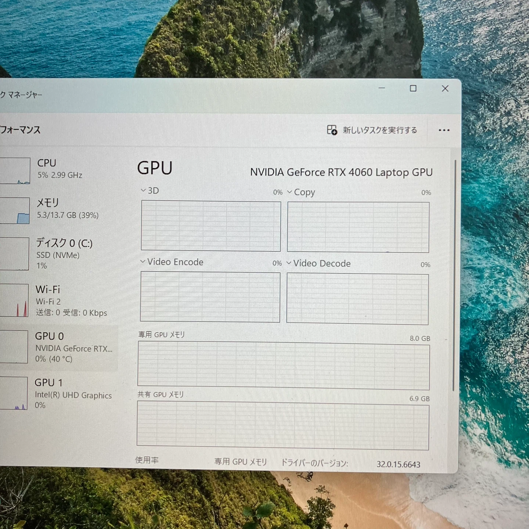
Task: Click the 使用率 label at the bottom
Action: pyautogui.click(x=147, y=460)
